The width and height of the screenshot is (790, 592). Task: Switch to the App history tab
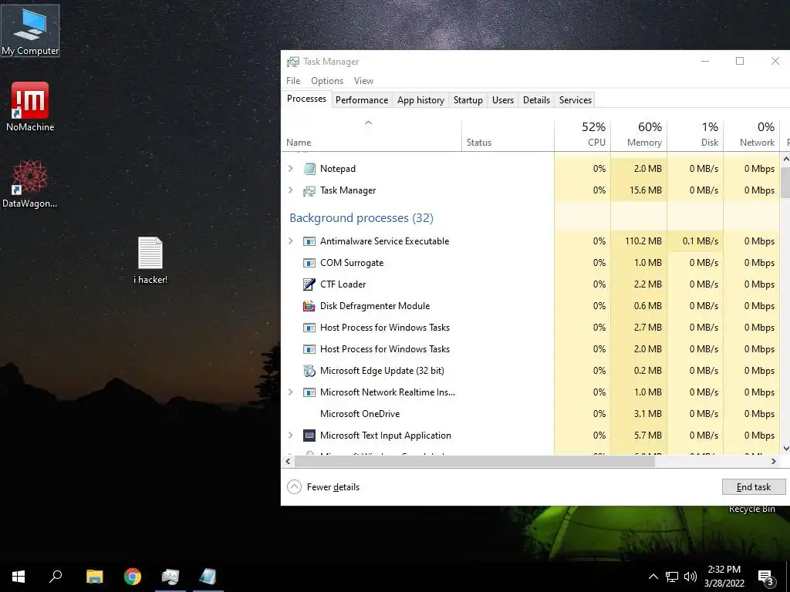click(420, 100)
